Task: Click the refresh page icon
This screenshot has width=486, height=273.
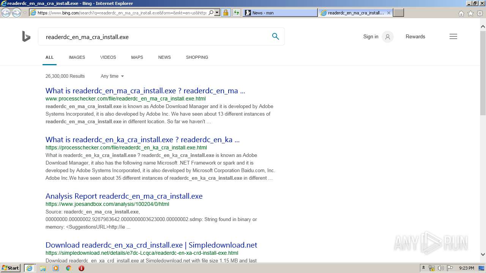Action: tap(237, 13)
